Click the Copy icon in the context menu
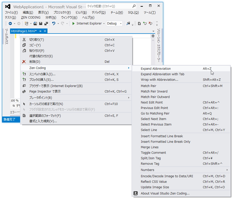This screenshot has width=232, height=198. point(24,45)
